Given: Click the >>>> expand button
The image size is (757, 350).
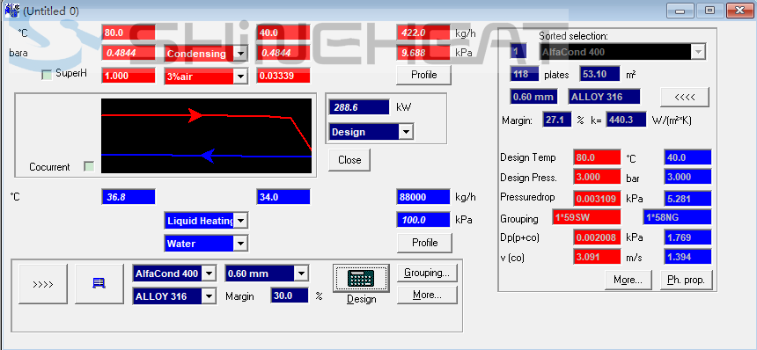Looking at the screenshot, I should [43, 283].
